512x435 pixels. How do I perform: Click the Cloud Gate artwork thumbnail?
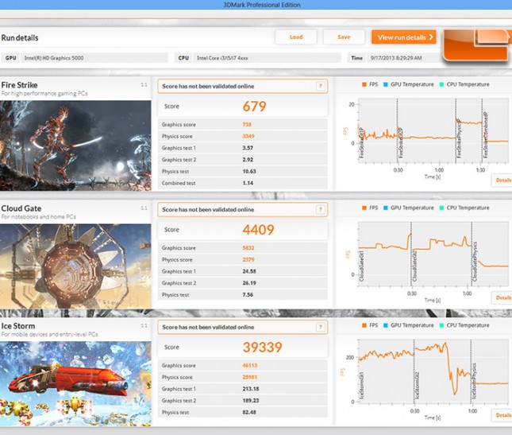pos(75,266)
